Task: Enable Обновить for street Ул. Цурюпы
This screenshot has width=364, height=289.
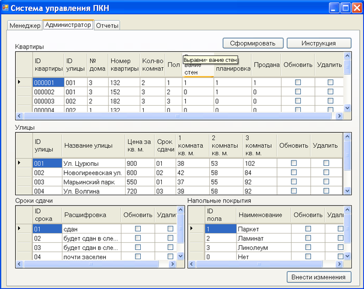Action: (293, 163)
